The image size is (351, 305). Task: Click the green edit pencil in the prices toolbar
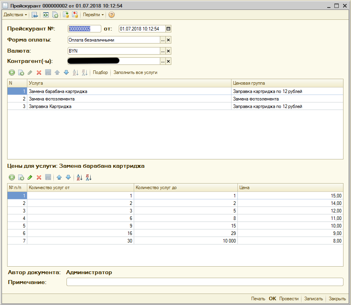pyautogui.click(x=30, y=178)
